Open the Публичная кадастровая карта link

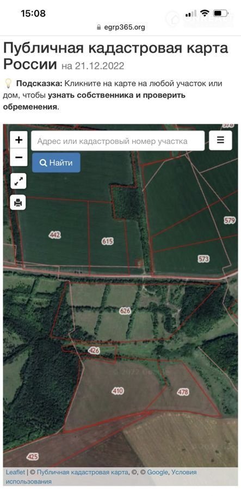point(83,472)
